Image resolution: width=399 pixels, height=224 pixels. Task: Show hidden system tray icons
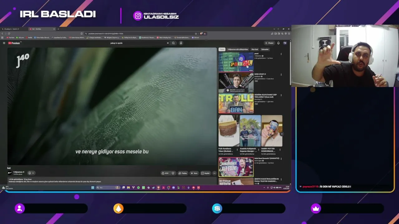264,188
